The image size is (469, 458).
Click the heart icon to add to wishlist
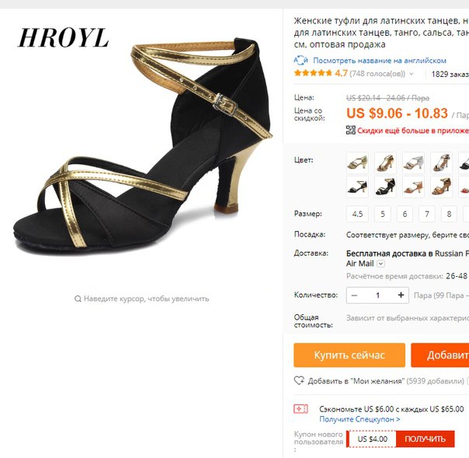pos(299,381)
